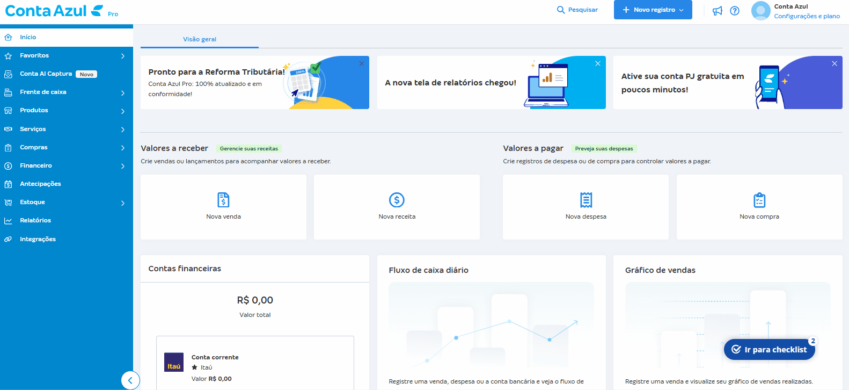The height and width of the screenshot is (390, 849).
Task: Click the R$ 0,00 Valor total amount
Action: coord(255,300)
